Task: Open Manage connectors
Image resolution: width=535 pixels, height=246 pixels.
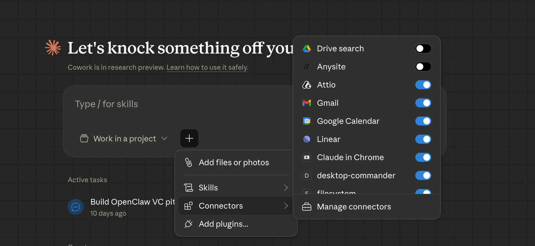Action: click(354, 207)
